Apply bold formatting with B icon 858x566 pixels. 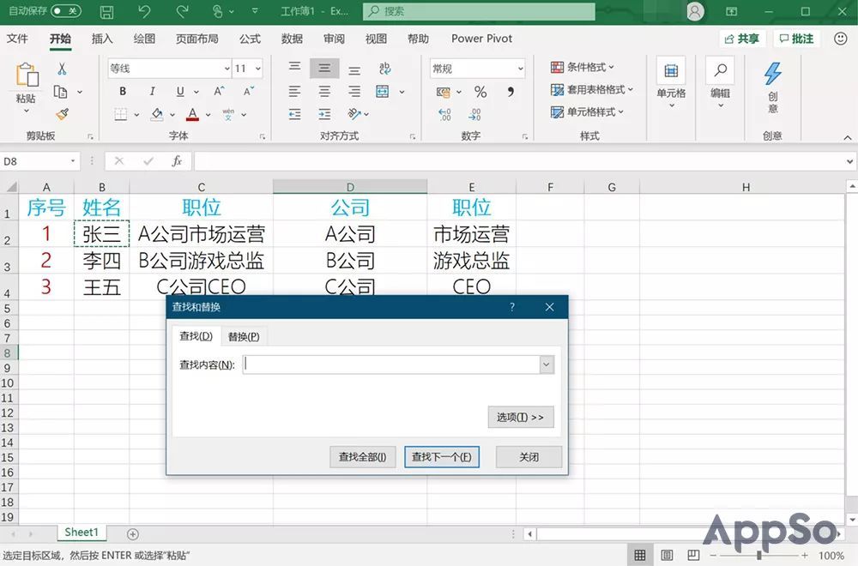point(123,91)
